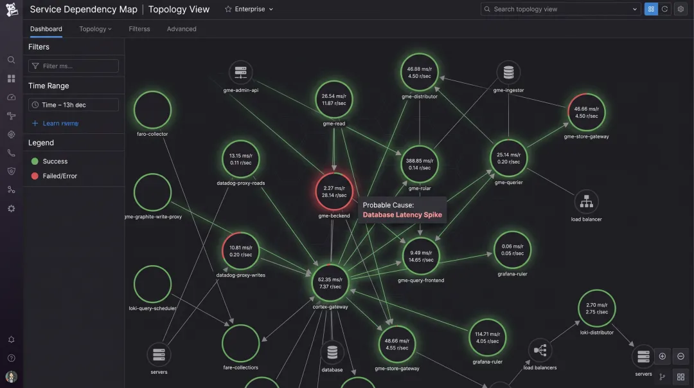Select the gme-admin-api server node icon
694x388 pixels.
(x=241, y=72)
